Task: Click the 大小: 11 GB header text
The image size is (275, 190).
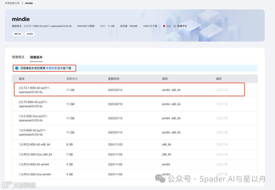Action: (x=107, y=26)
